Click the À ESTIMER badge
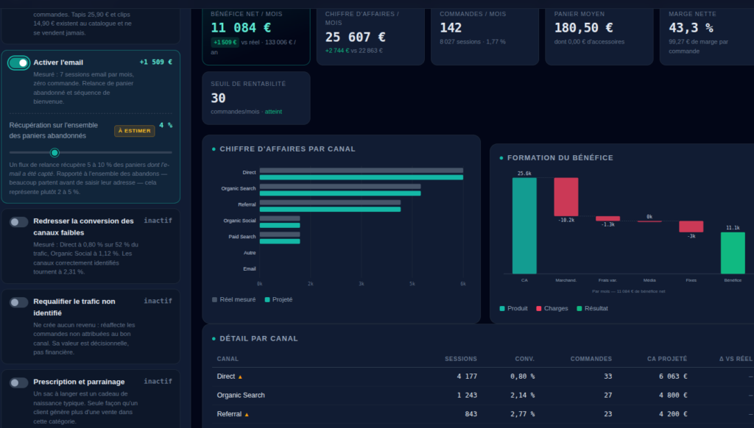Screen dimensions: 754x428 (x=135, y=131)
